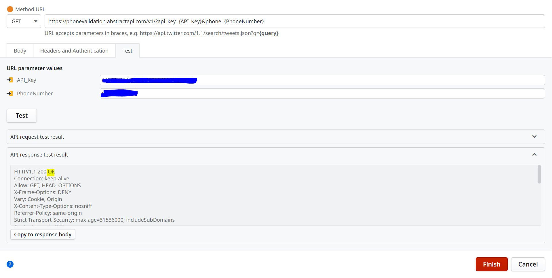The width and height of the screenshot is (552, 278).
Task: Click the 'Allow: GET, HEAD, OPTIONS' line
Action: click(x=47, y=185)
